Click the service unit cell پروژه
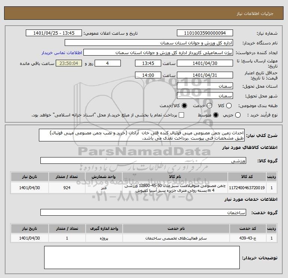This screenshot has height=278, width=288. click(x=104, y=238)
